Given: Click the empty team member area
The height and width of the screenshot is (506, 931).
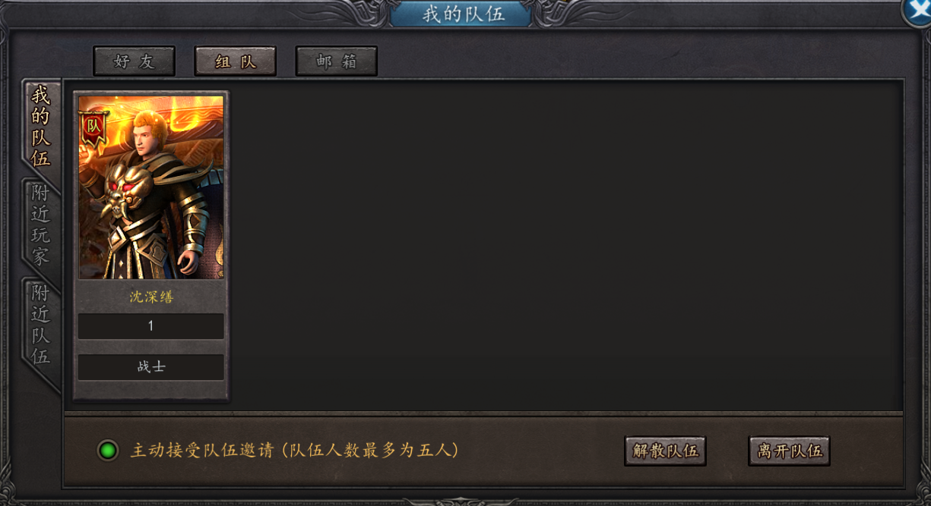Looking at the screenshot, I should (x=566, y=247).
